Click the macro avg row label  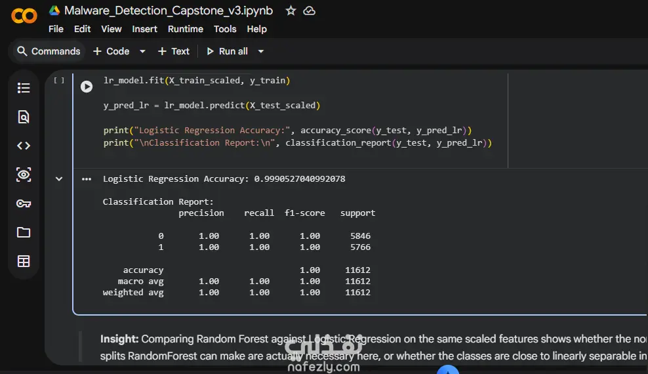pyautogui.click(x=140, y=281)
